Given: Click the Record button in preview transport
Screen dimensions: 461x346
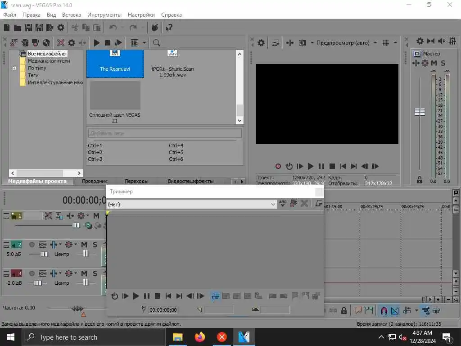Looking at the screenshot, I should pos(278,166).
